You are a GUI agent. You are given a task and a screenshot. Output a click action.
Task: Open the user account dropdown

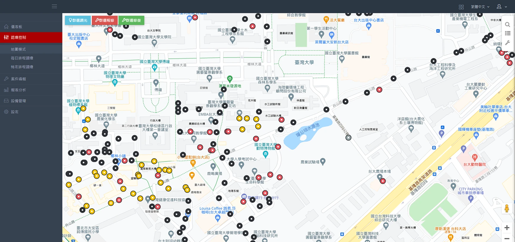click(x=501, y=7)
